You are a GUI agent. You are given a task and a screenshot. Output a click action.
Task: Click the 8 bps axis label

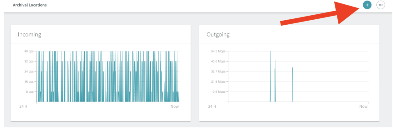click(x=30, y=92)
